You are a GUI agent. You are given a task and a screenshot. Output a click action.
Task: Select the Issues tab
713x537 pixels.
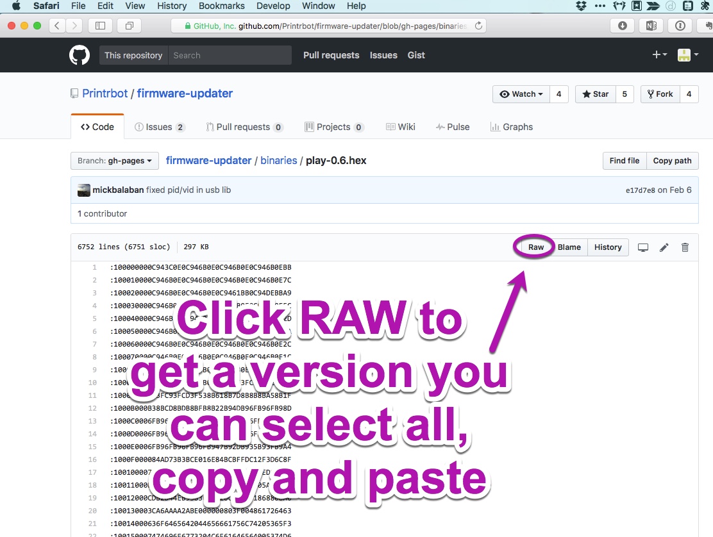[x=160, y=127]
